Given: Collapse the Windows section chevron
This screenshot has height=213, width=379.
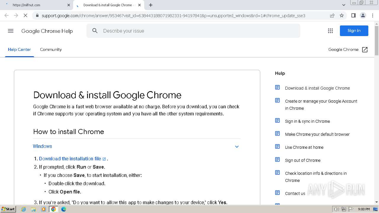Looking at the screenshot, I should [x=237, y=146].
